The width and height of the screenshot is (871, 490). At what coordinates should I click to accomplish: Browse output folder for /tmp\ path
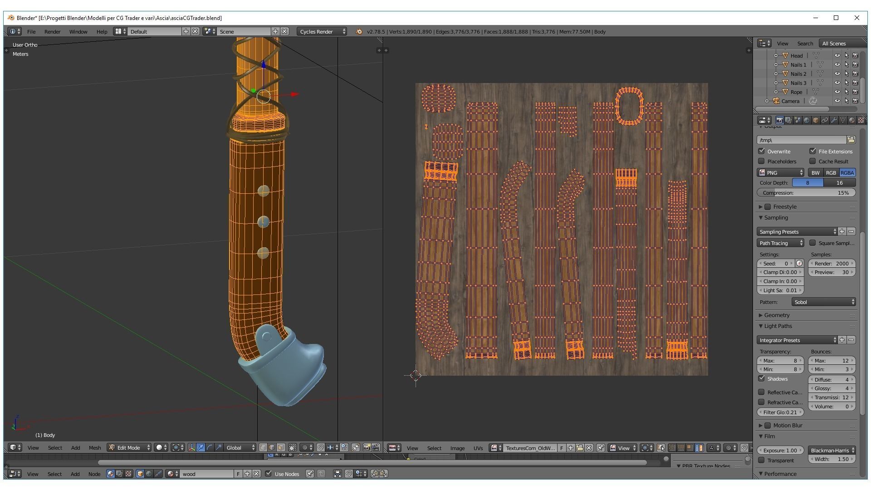(x=851, y=140)
